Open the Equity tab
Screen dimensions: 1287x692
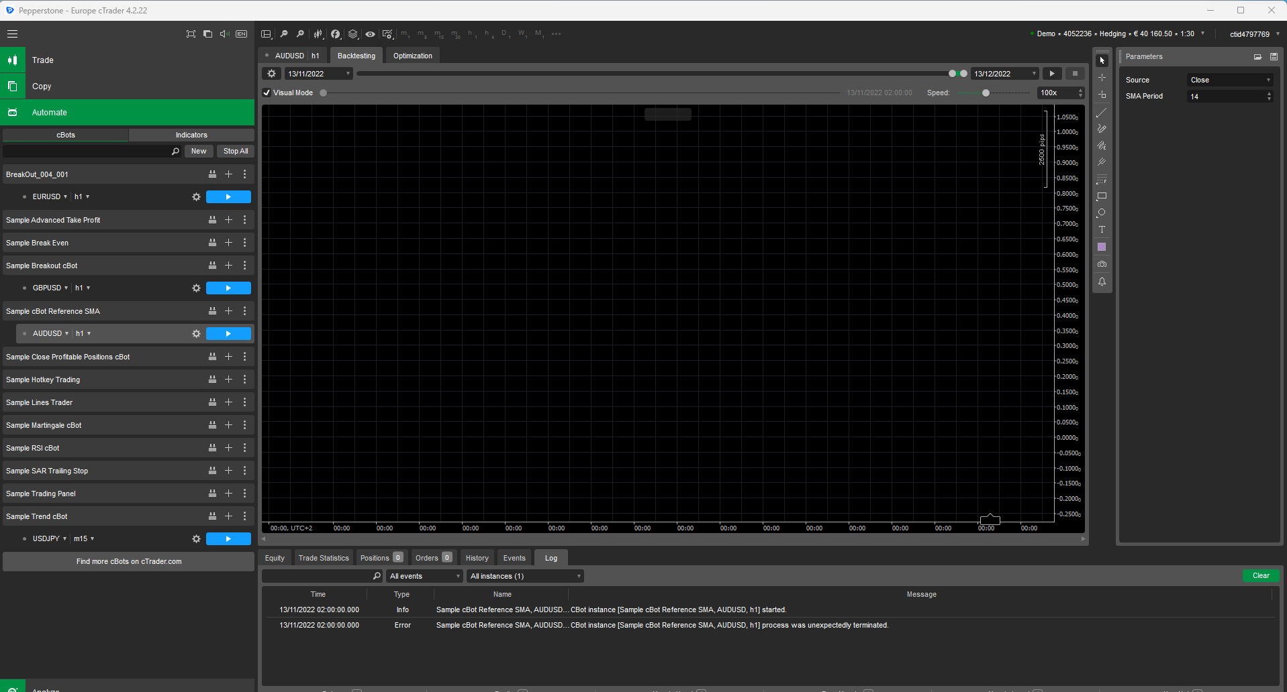[275, 558]
